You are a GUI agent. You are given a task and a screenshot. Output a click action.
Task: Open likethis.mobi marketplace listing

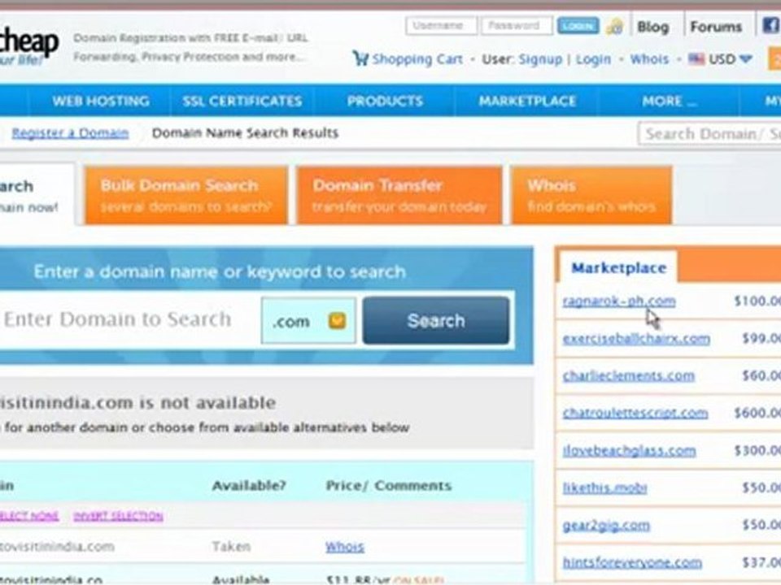(604, 487)
